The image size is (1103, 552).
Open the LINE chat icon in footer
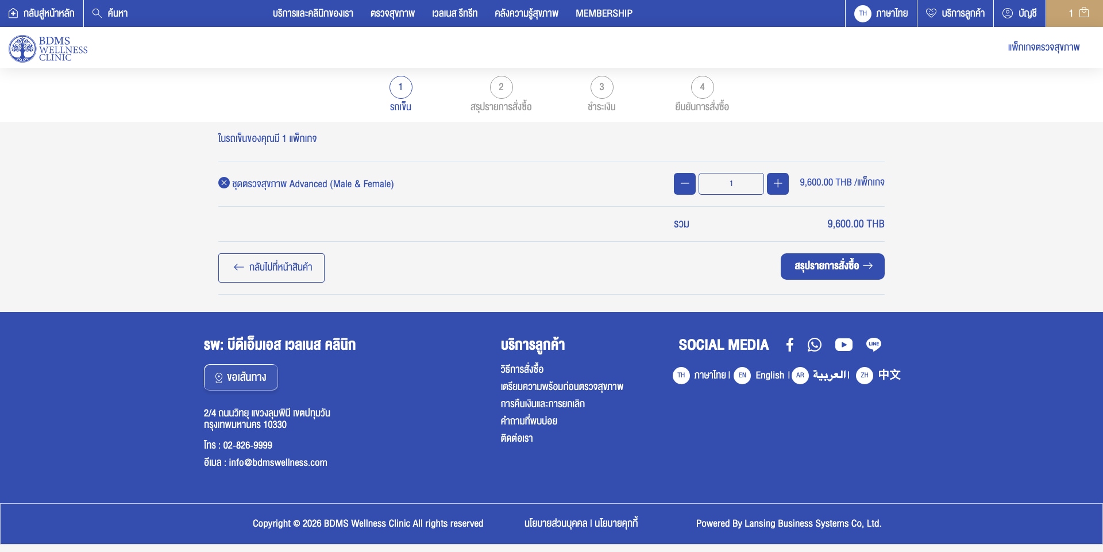click(873, 345)
